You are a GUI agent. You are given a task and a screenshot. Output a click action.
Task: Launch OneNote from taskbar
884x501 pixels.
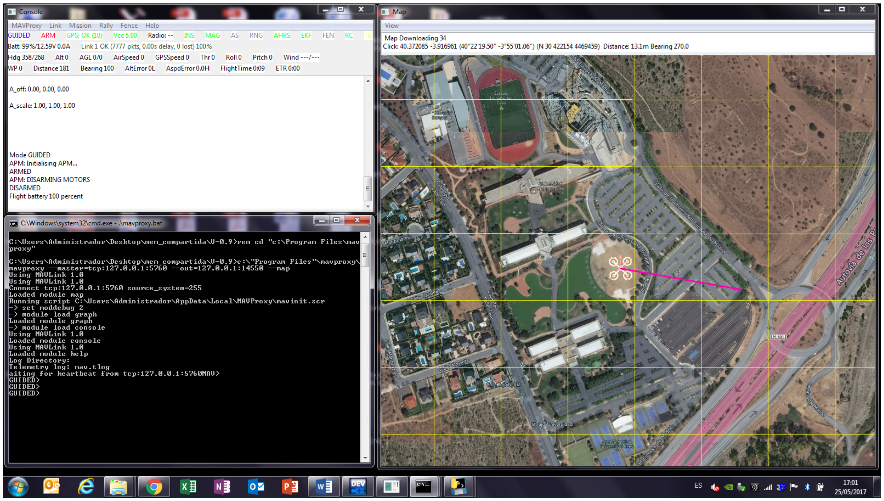pos(221,487)
